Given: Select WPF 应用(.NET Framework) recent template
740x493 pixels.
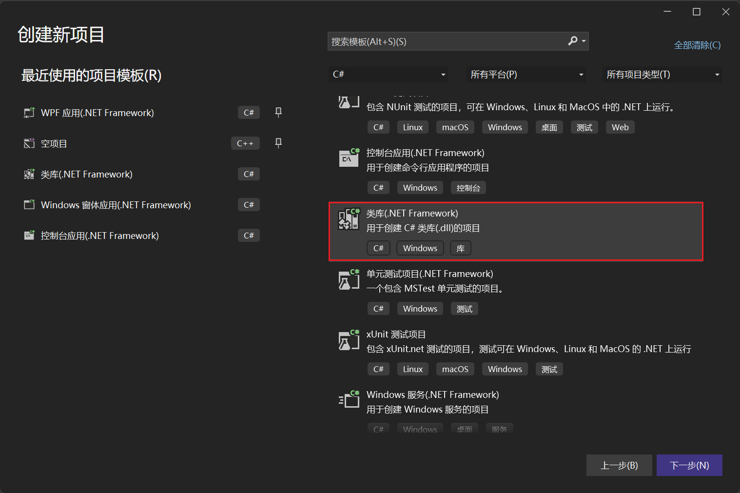Looking at the screenshot, I should (97, 113).
